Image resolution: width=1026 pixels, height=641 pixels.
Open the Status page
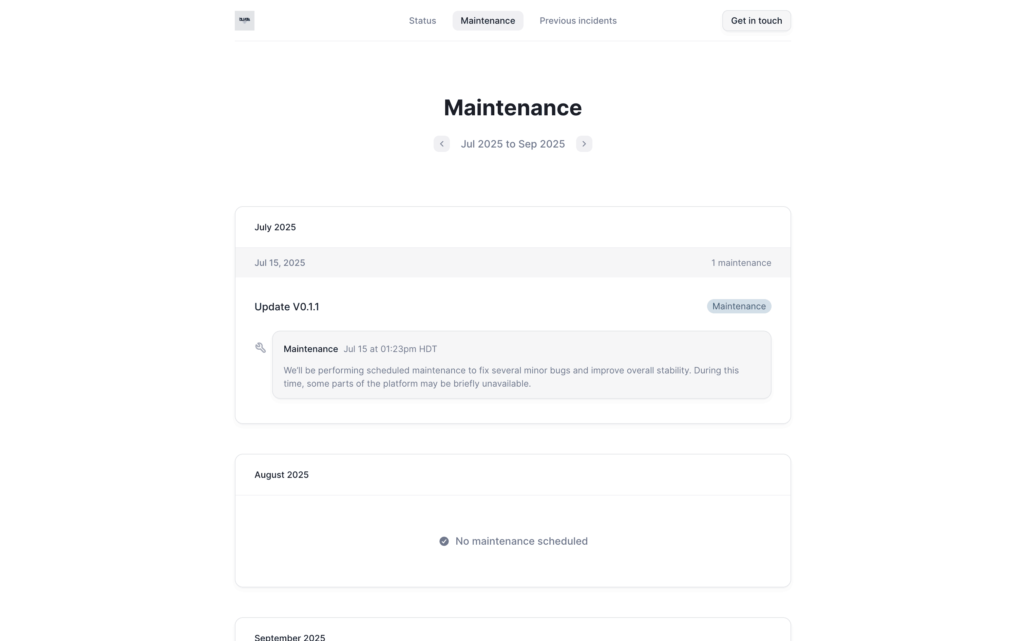coord(422,20)
